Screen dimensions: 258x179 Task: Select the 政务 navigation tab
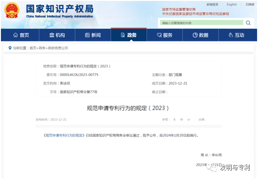click(x=129, y=35)
